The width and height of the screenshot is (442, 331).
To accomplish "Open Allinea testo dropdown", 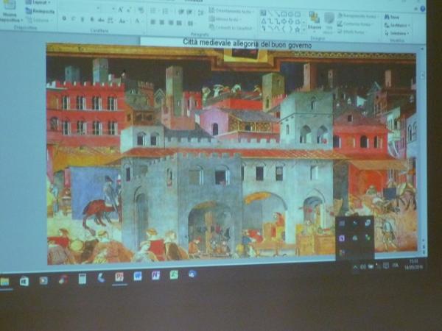I will click(x=225, y=19).
